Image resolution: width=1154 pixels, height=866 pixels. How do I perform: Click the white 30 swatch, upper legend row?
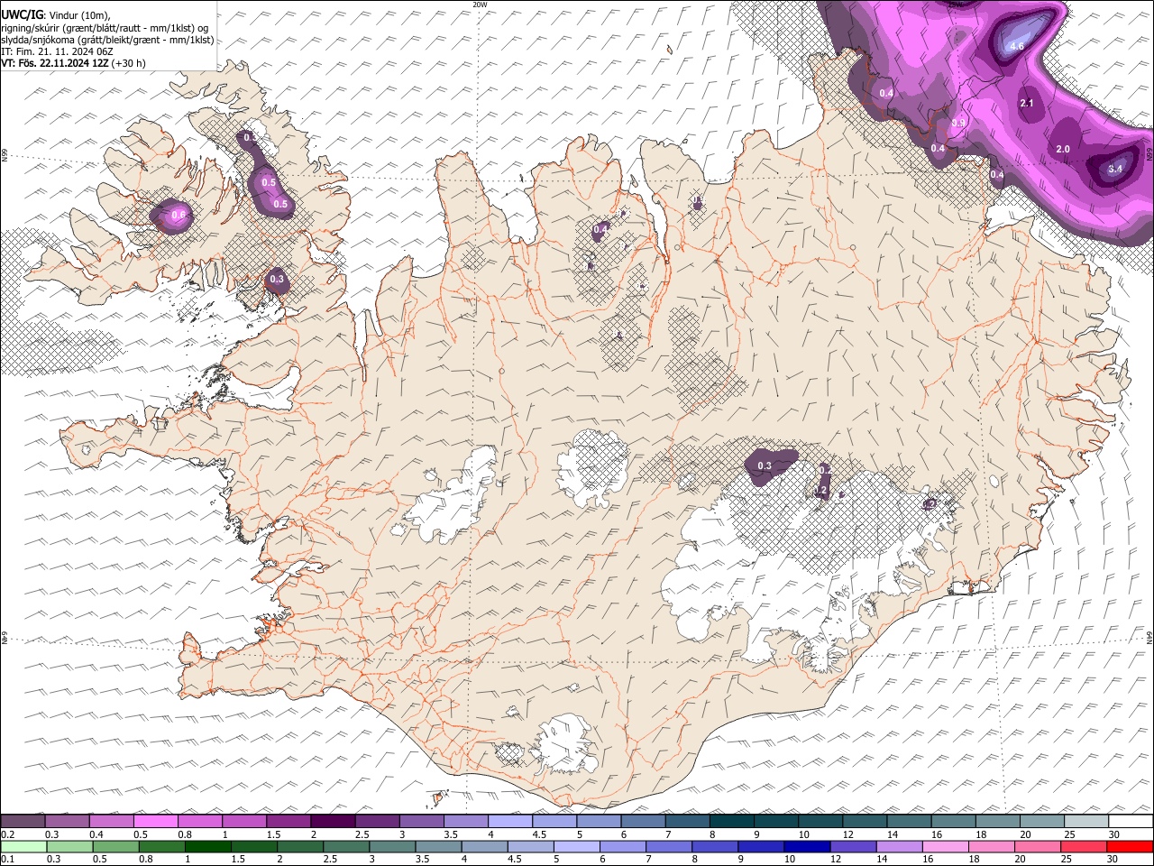1131,821
